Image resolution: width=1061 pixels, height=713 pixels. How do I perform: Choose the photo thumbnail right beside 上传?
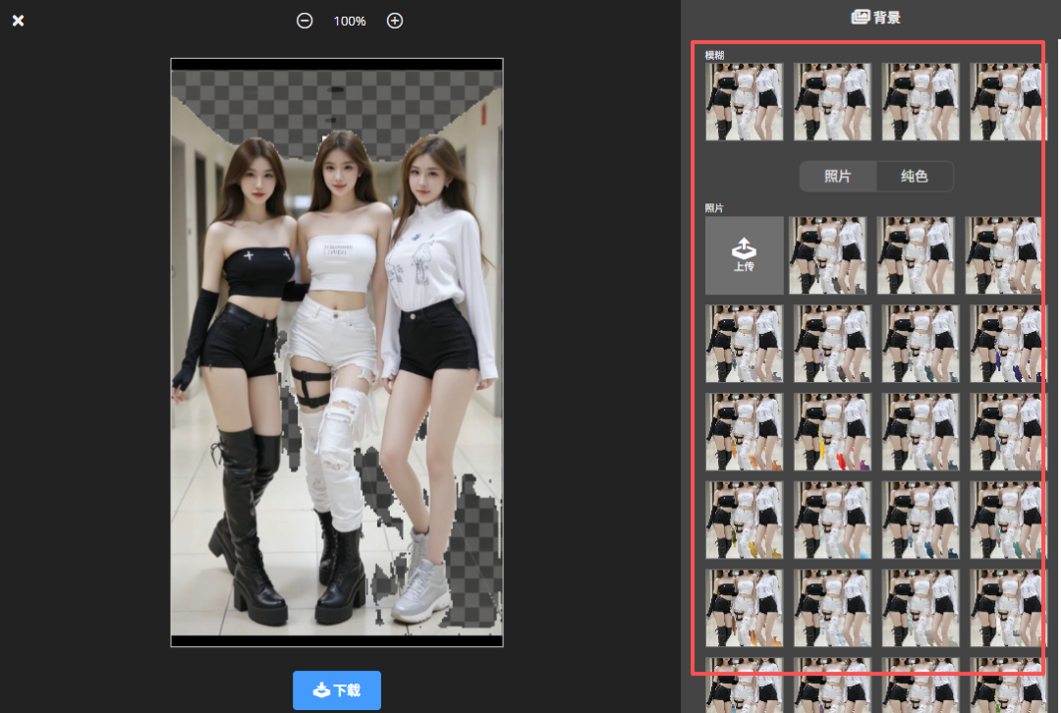click(x=827, y=255)
